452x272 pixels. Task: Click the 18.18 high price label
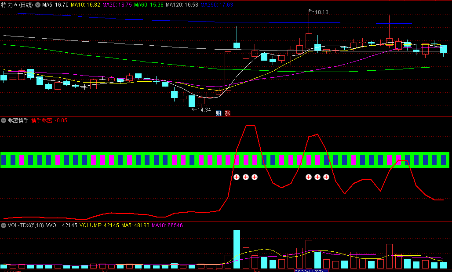point(321,12)
